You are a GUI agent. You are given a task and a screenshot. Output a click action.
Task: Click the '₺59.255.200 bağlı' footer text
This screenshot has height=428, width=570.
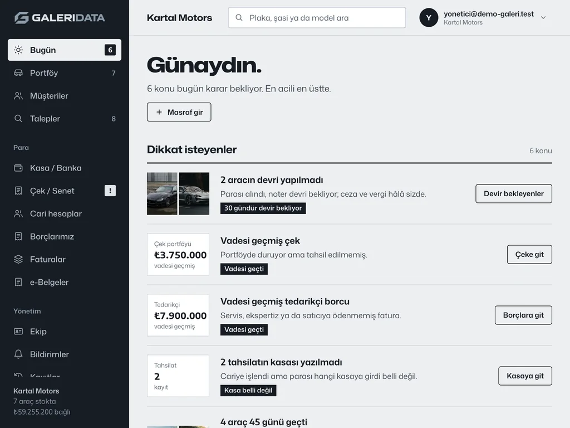click(42, 412)
